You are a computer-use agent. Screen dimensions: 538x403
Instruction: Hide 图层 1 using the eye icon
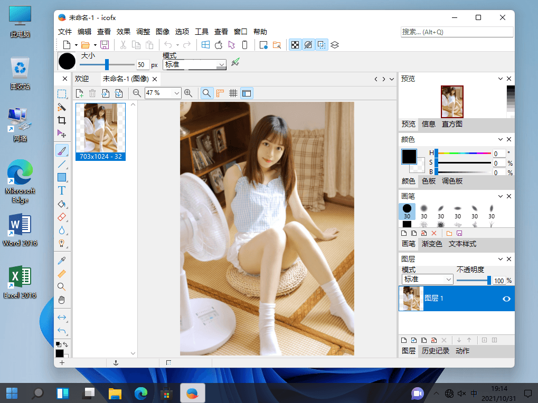pos(506,299)
